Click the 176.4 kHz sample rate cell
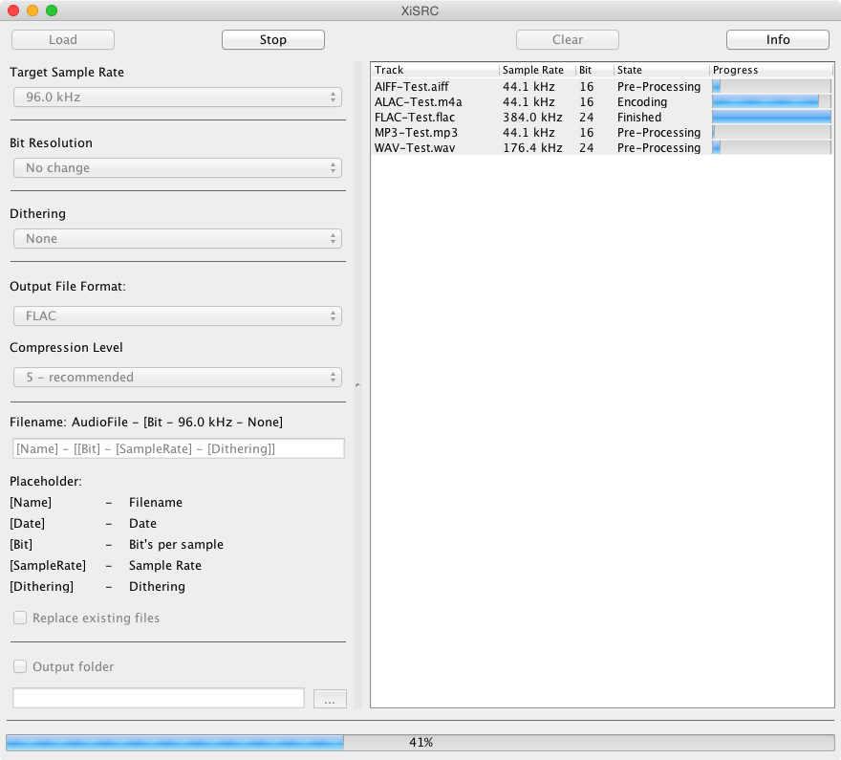Image resolution: width=841 pixels, height=760 pixels. click(532, 147)
